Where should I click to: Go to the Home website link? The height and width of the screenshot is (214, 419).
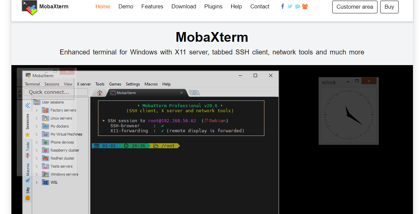103,6
